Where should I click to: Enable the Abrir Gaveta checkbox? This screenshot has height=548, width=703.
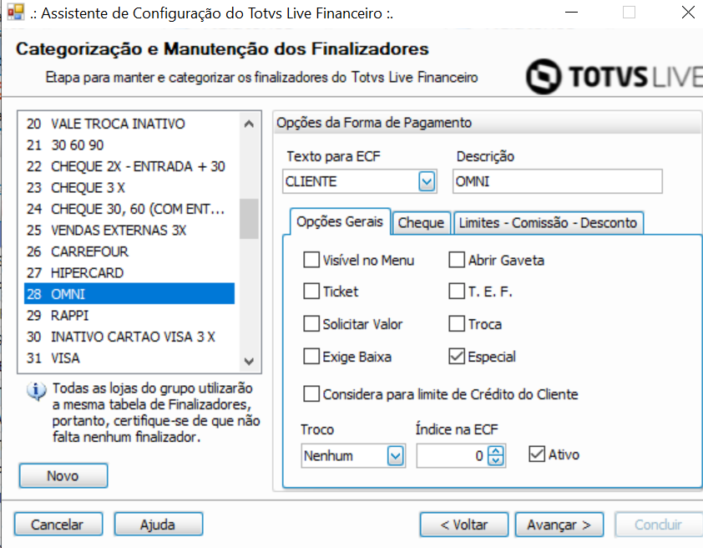457,260
